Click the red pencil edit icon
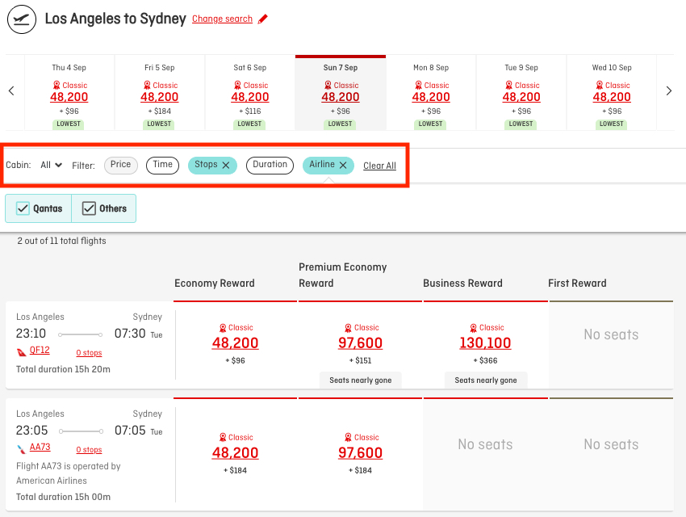The height and width of the screenshot is (517, 686). [262, 19]
